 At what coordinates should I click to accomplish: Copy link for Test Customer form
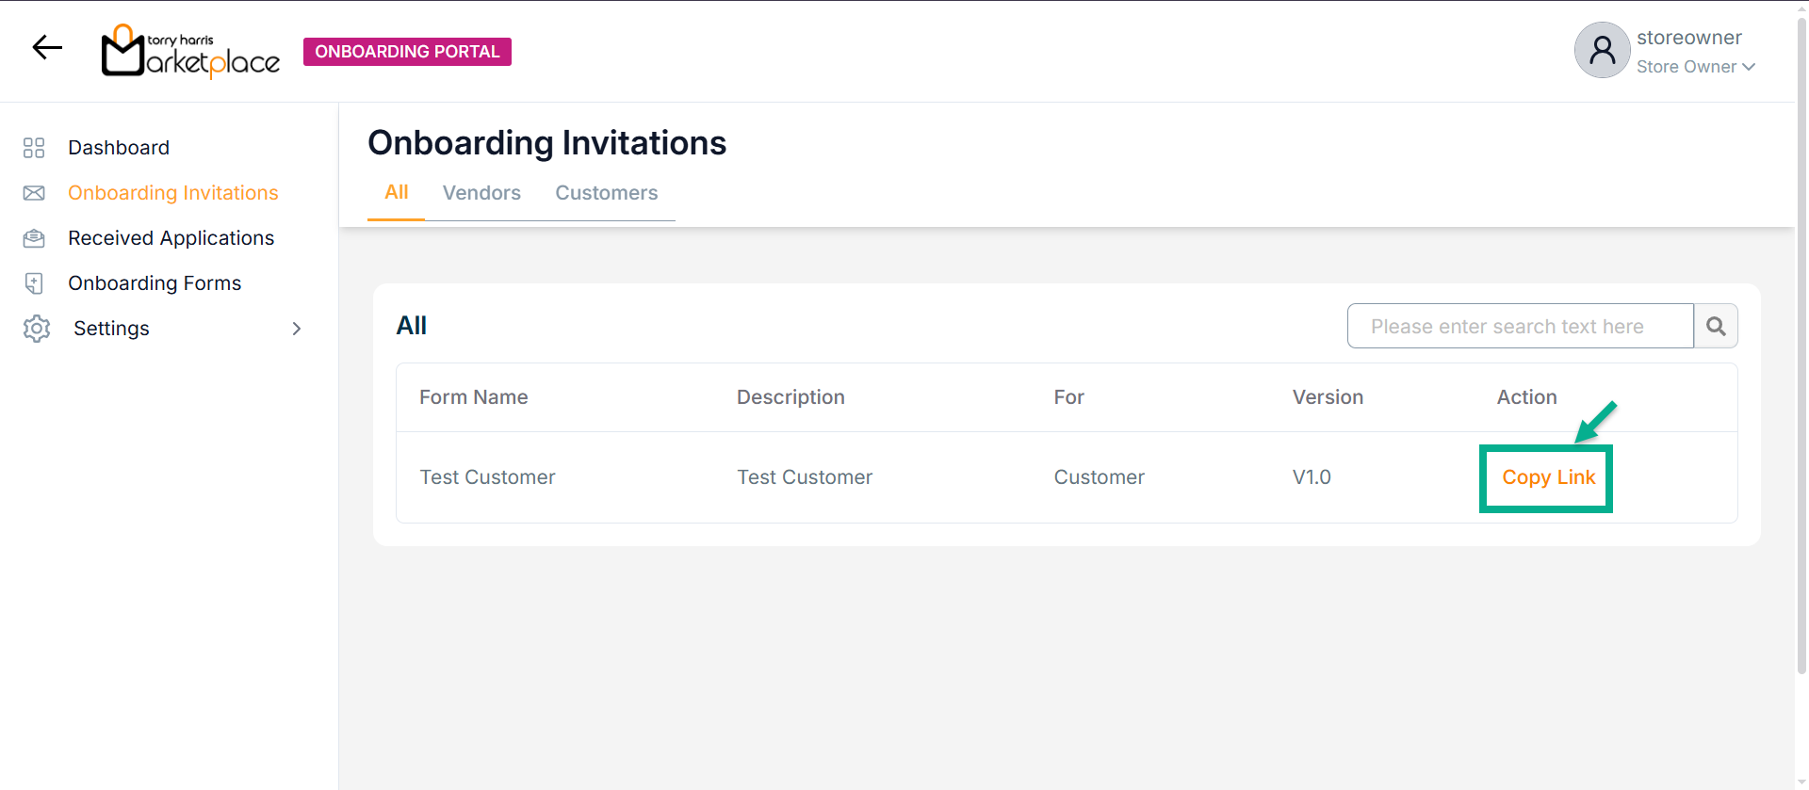1548,477
